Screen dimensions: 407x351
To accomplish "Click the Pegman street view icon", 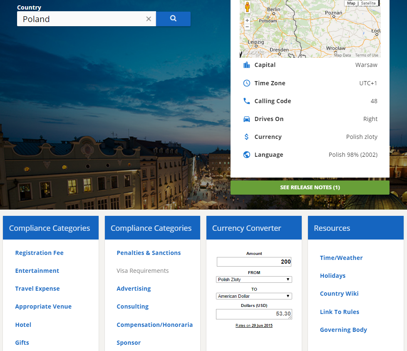I will coord(247,7).
